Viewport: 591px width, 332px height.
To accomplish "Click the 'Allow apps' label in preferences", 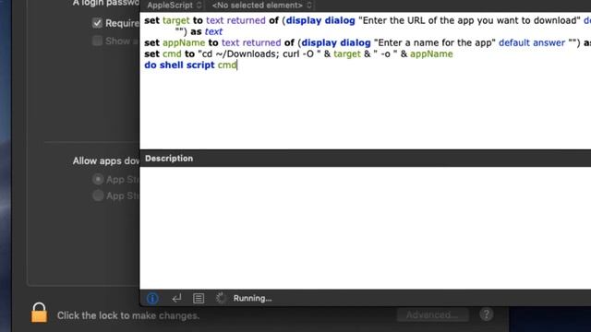I will coord(106,161).
